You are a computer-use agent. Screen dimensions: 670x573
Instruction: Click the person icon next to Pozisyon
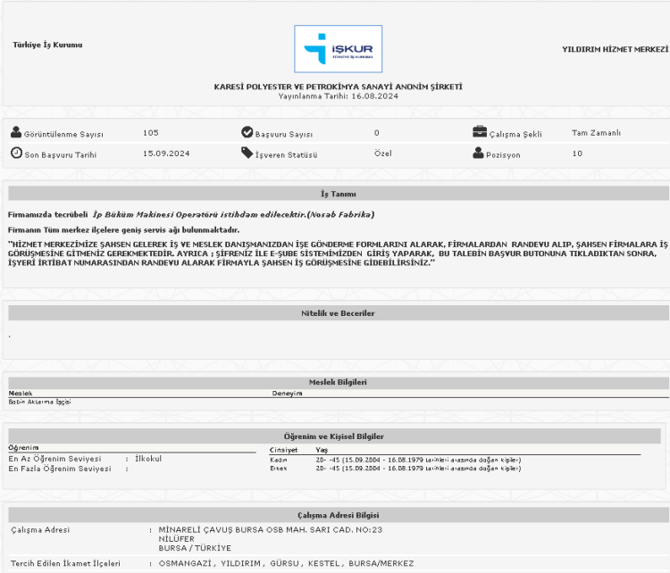pyautogui.click(x=479, y=153)
